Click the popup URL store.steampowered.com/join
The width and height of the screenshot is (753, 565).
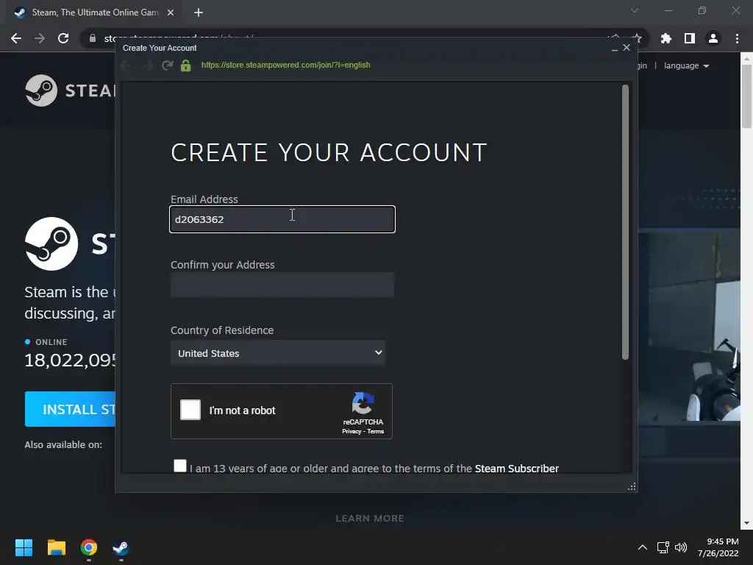pos(286,65)
